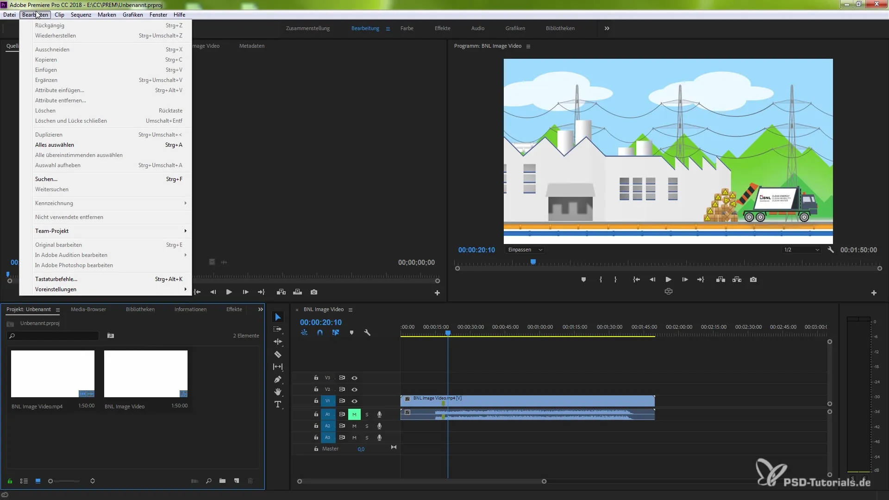
Task: Show hidden Project panel tabs chevron
Action: [x=260, y=309]
